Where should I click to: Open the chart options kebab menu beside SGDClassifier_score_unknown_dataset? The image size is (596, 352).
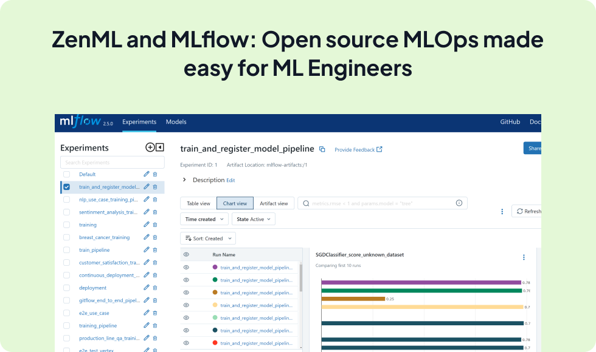point(524,257)
